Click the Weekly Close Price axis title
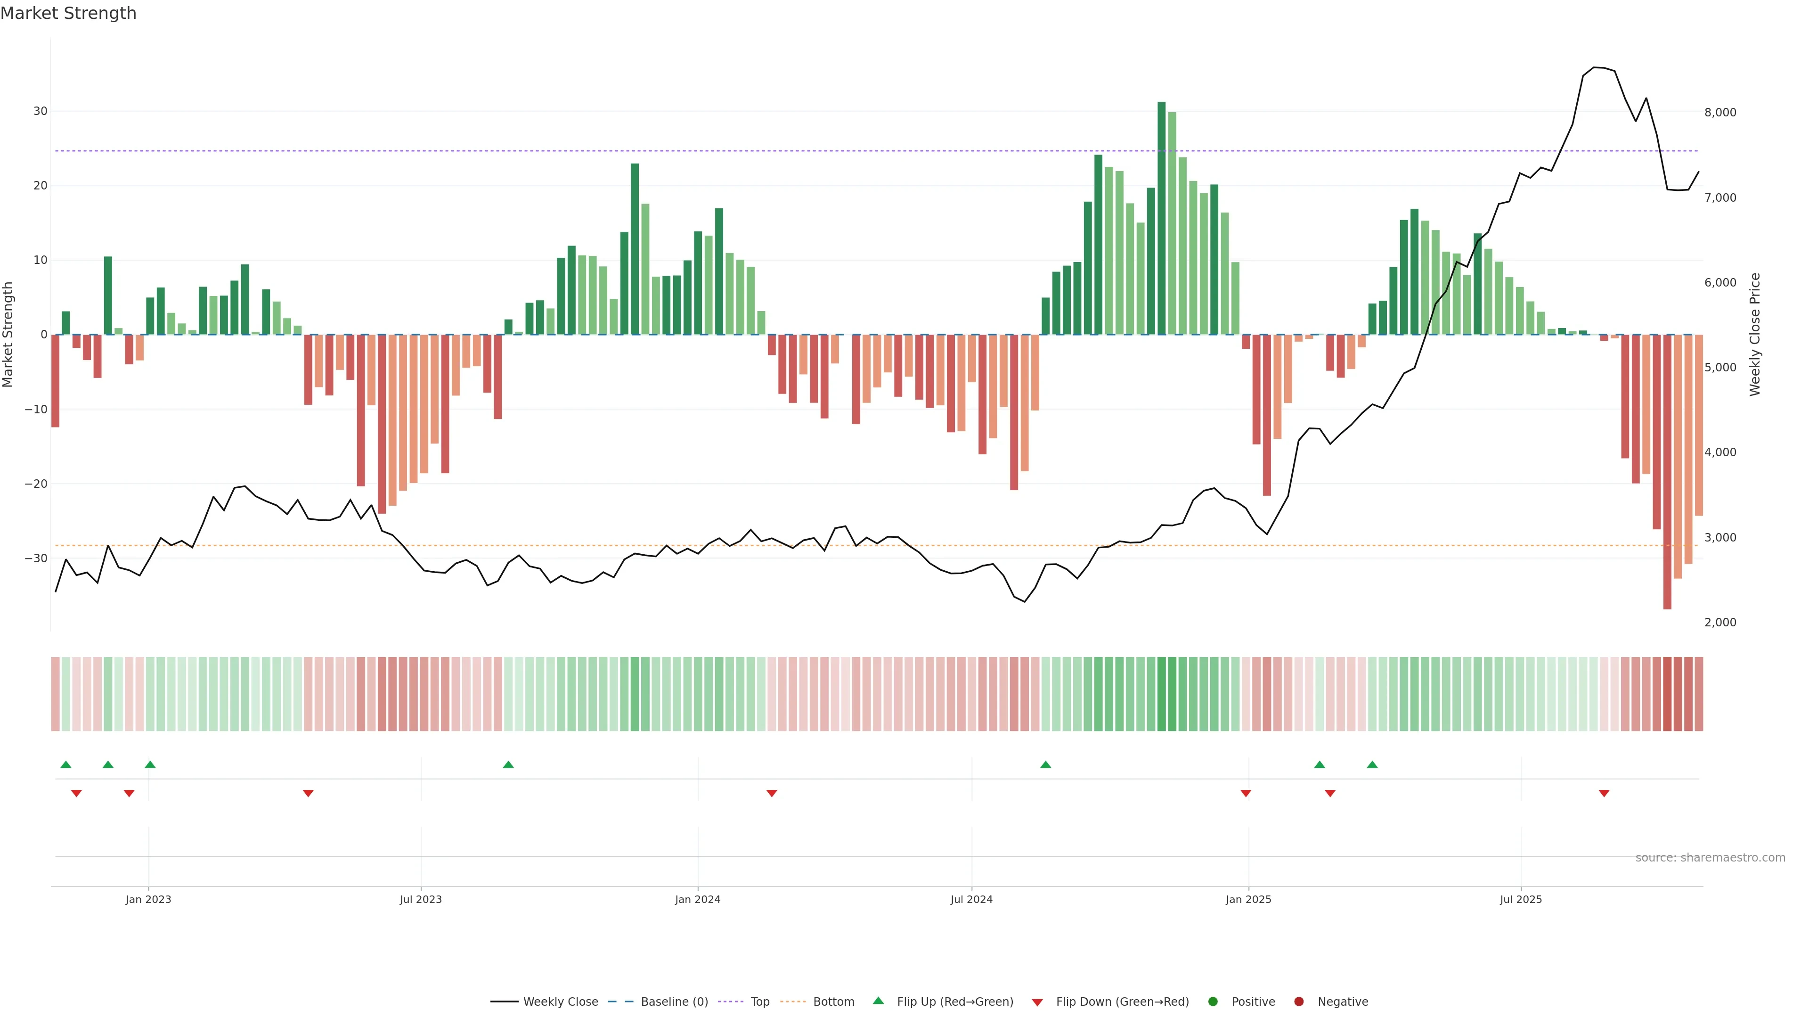This screenshot has width=1809, height=1018. [x=1755, y=335]
